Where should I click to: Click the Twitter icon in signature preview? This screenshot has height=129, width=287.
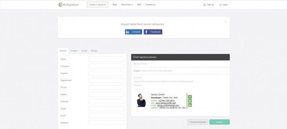(190, 101)
